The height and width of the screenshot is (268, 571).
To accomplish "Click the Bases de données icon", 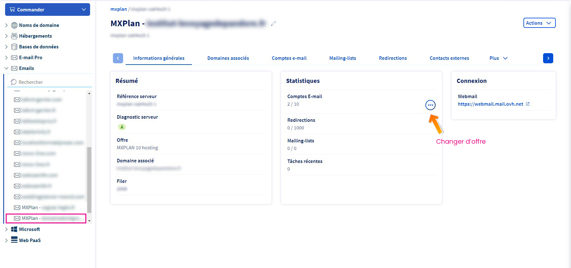I will pos(14,47).
